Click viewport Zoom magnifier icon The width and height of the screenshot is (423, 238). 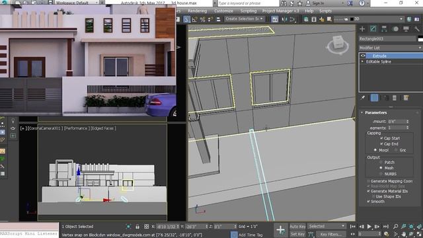(395, 226)
